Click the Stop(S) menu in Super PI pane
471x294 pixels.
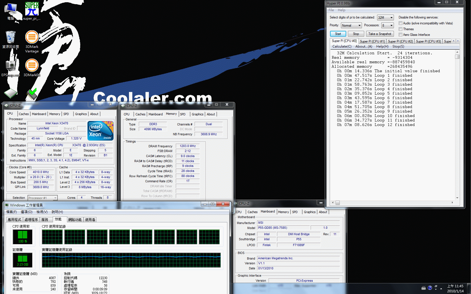[x=398, y=46]
